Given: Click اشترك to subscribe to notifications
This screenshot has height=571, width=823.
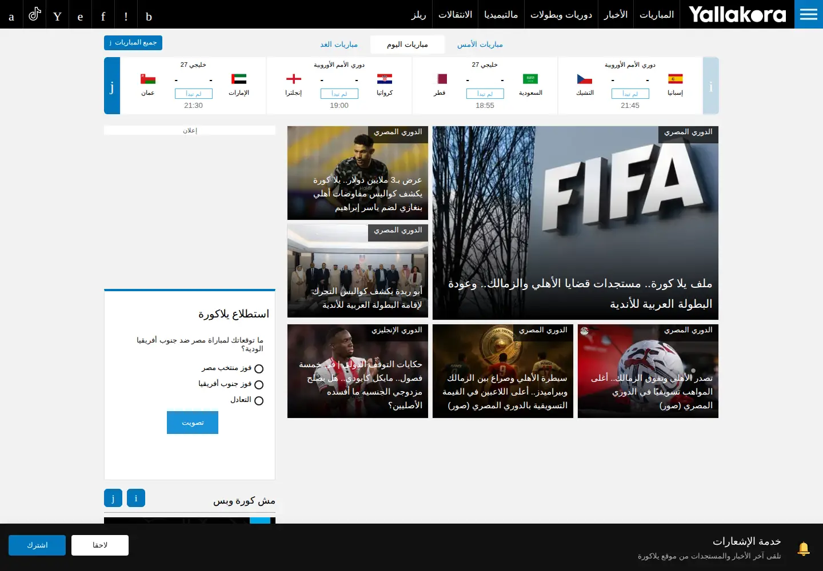Looking at the screenshot, I should pos(37,545).
